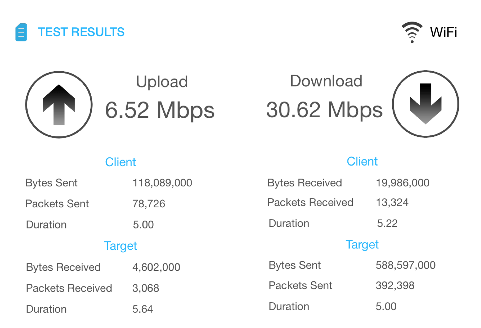
Task: Select the 30.62 Mbps download speed
Action: 324,110
